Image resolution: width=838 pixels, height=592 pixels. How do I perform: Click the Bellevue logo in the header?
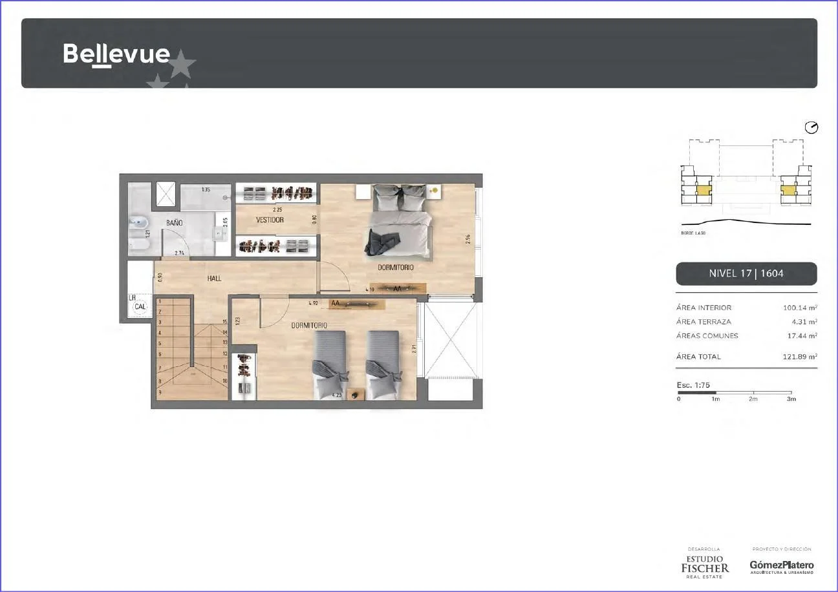117,54
